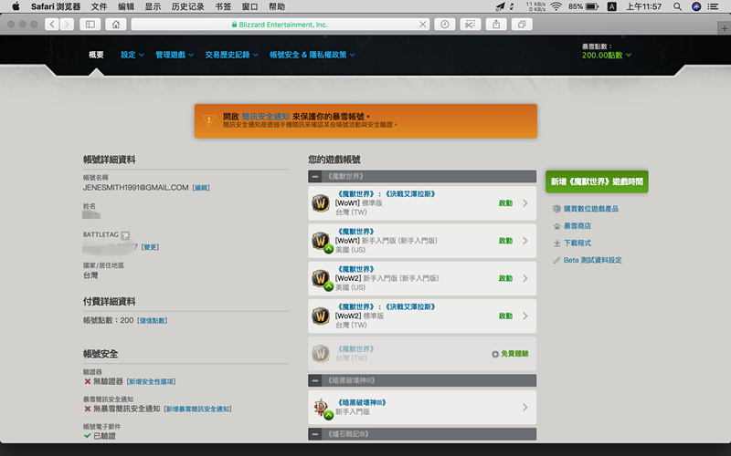Open the Safari 文件 menu

pyautogui.click(x=99, y=6)
